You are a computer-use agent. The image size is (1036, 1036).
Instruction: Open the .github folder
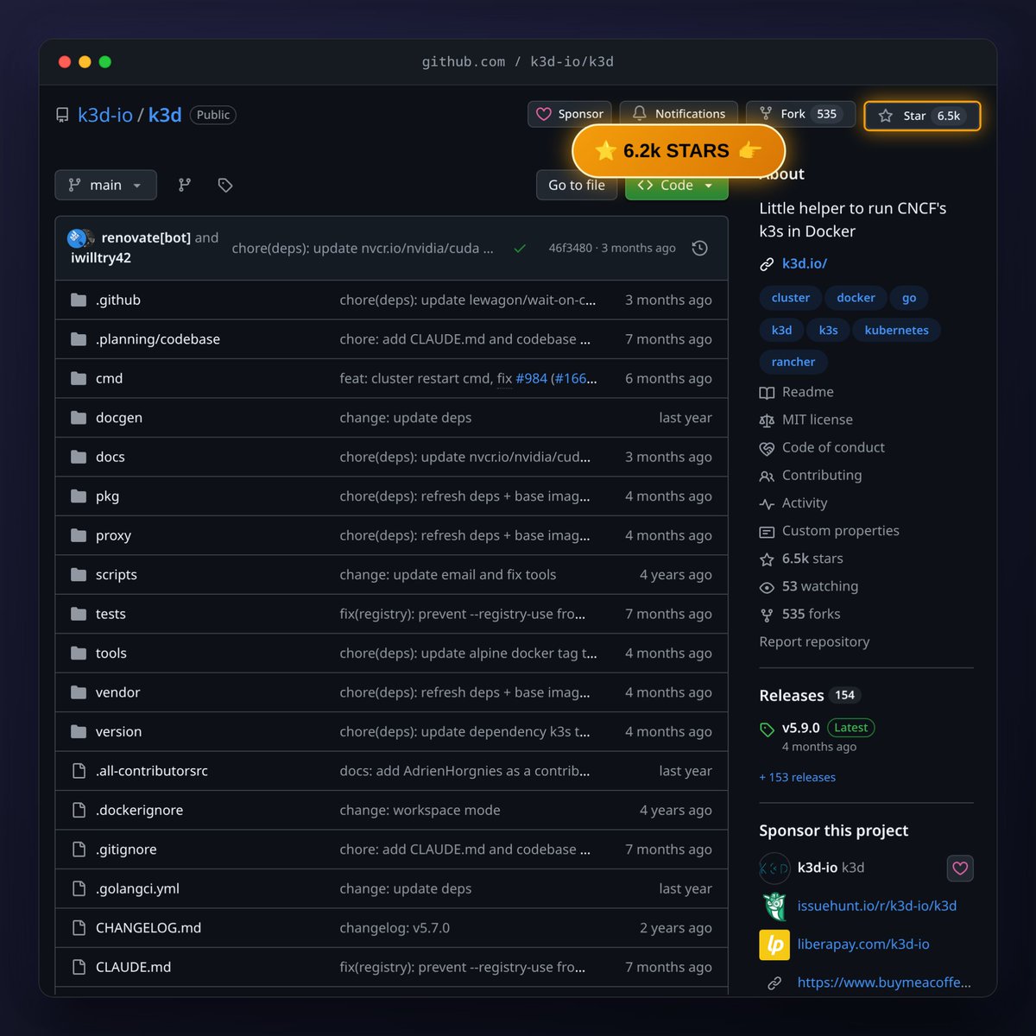coord(118,300)
